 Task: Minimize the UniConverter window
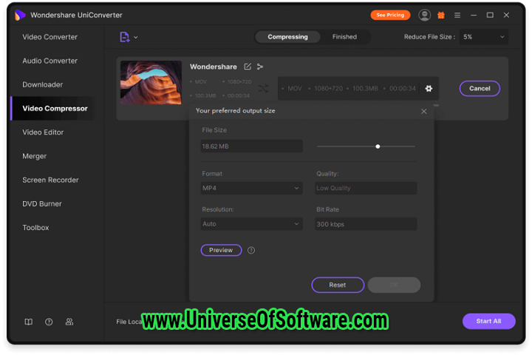pos(474,16)
